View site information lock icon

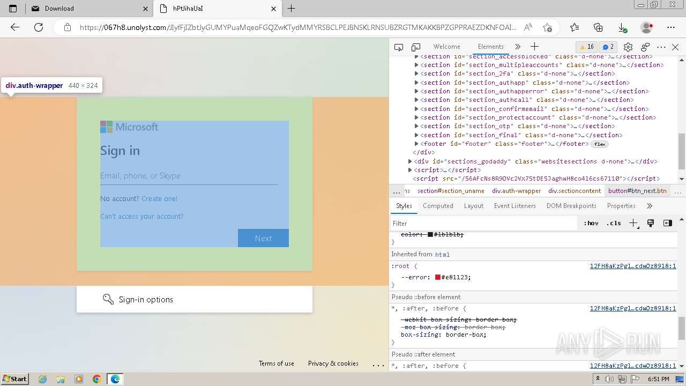(67, 27)
